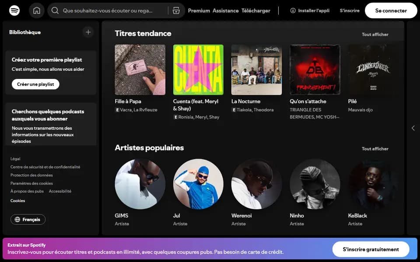Open Werenoi artist photo
The width and height of the screenshot is (420, 262).
click(x=257, y=184)
